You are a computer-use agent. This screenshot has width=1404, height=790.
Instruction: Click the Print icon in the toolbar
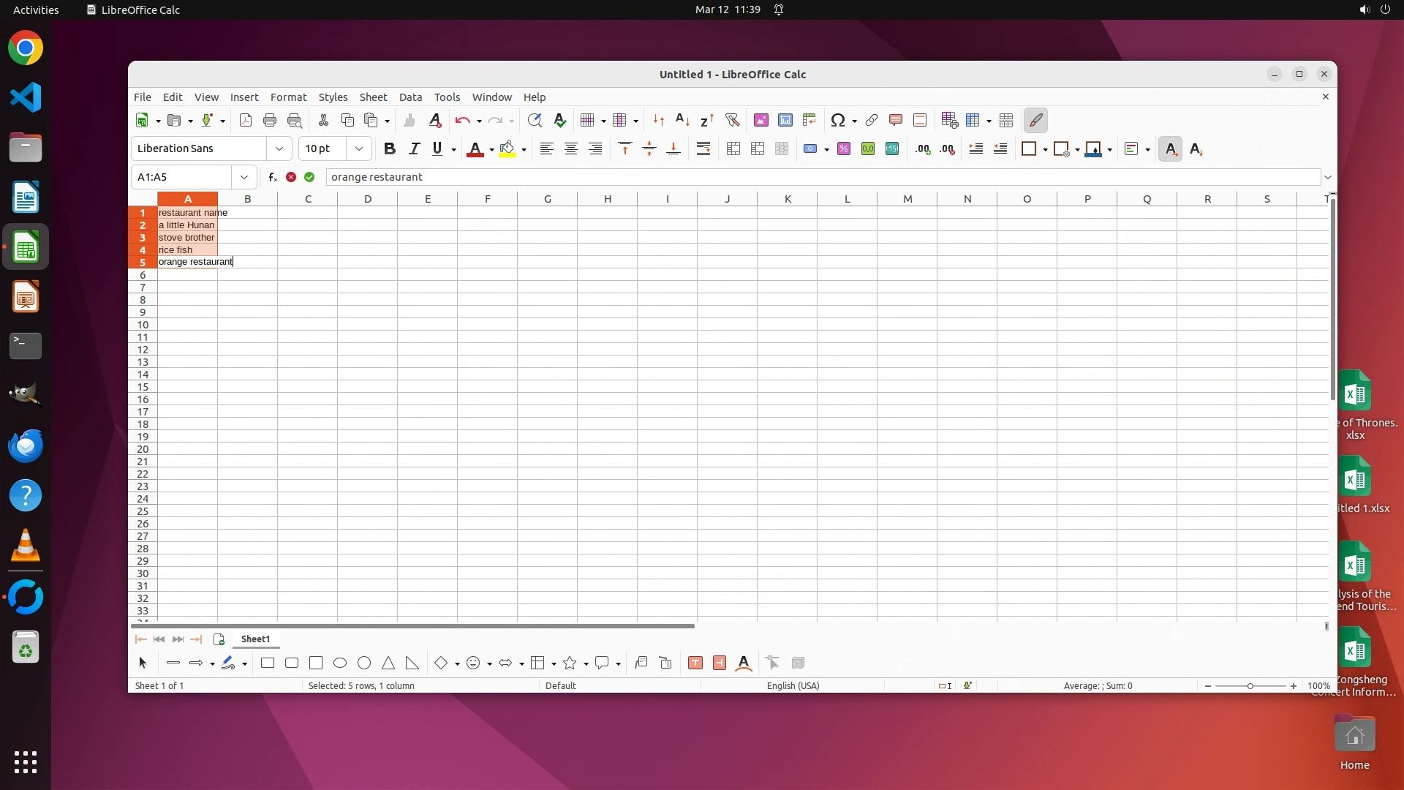(x=270, y=121)
